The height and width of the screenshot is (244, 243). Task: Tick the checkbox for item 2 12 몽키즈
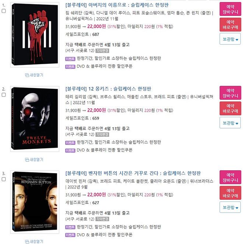click(x=4, y=95)
